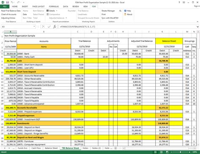This screenshot has width=200, height=154.
Task: Open Sheets Manager utility
Action: pos(108,11)
